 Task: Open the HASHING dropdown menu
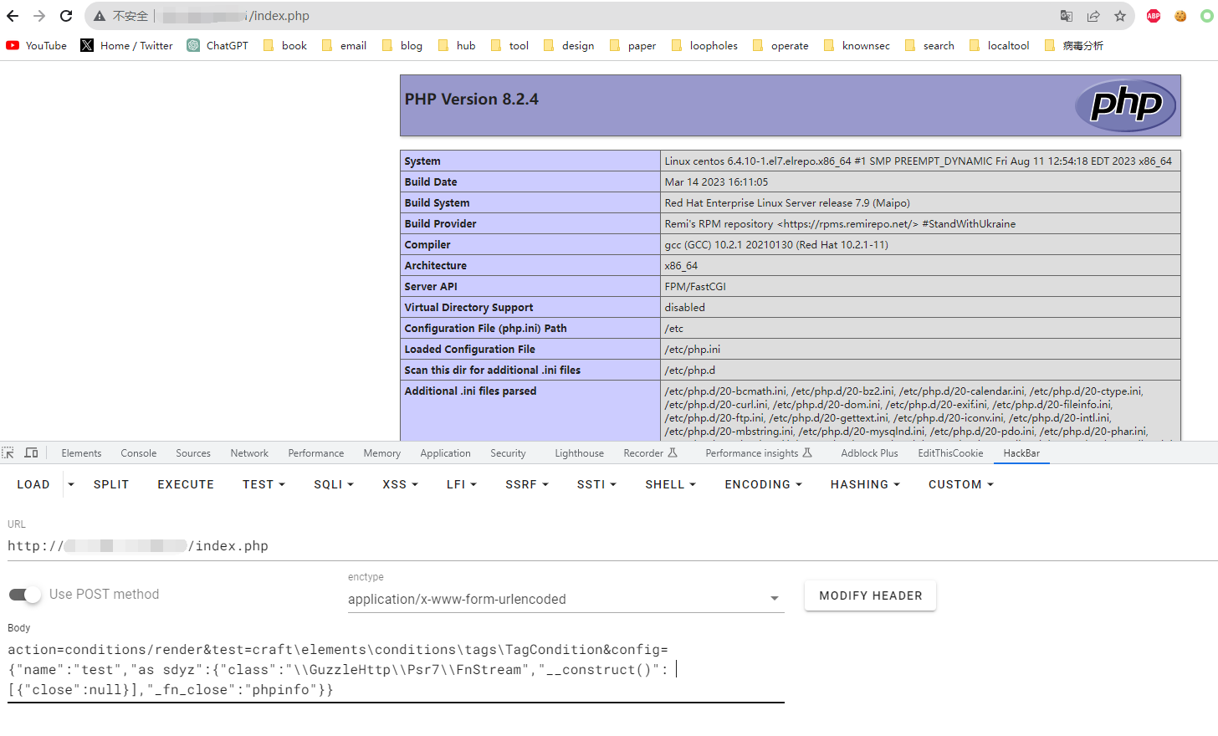[x=865, y=484]
